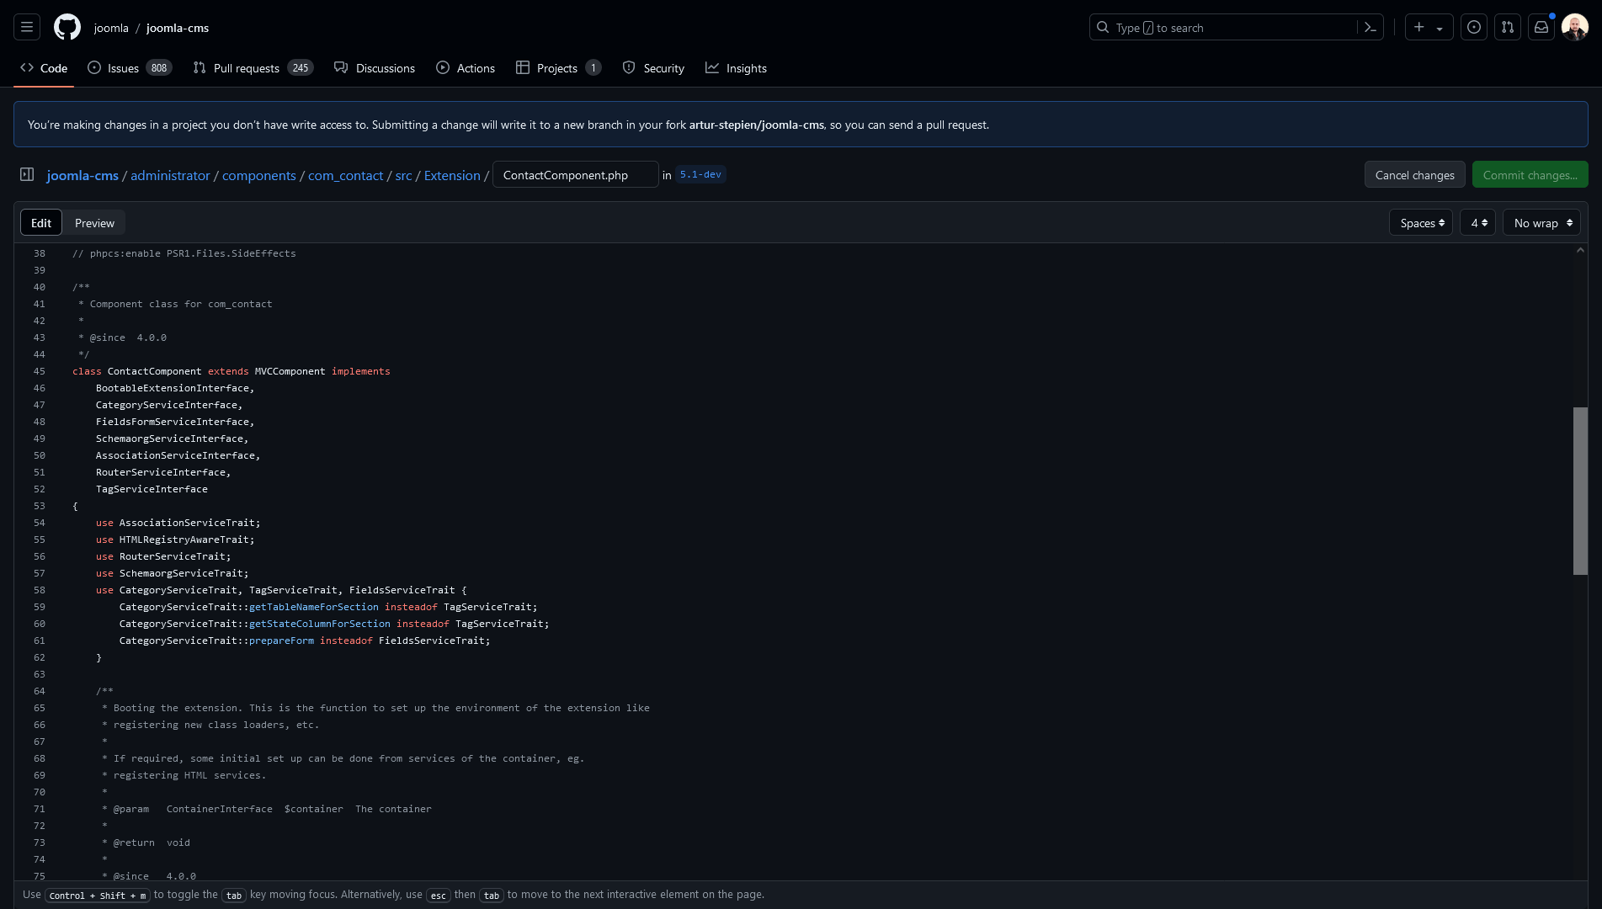Open the create new plus menu
The image size is (1602, 909).
pos(1429,27)
